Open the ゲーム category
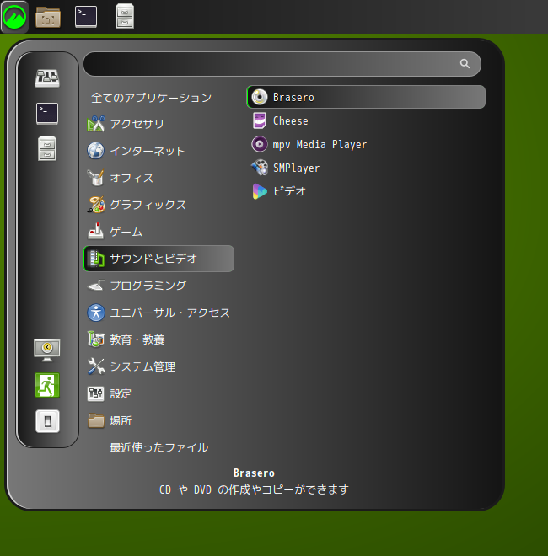 pos(159,232)
